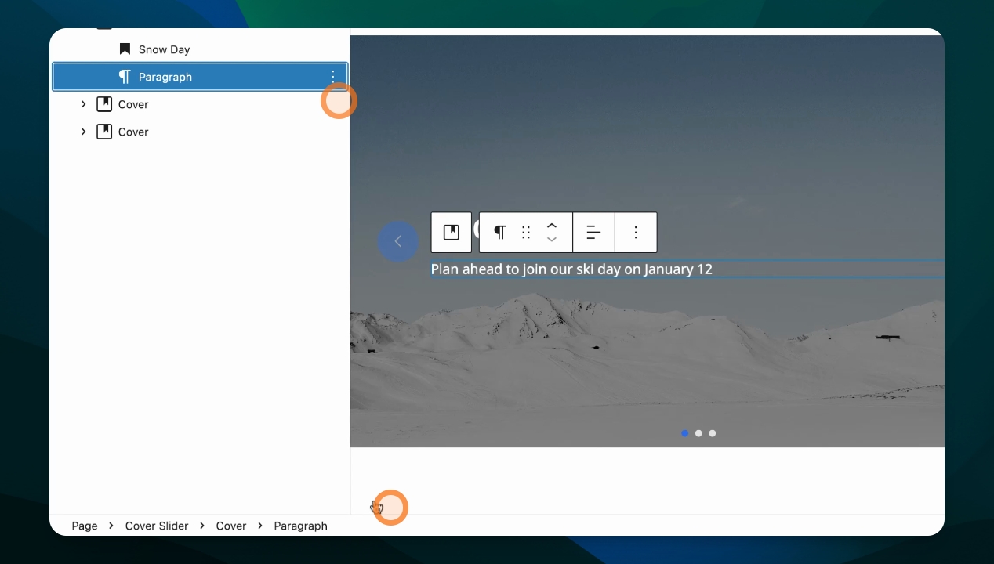Viewport: 994px width, 564px height.
Task: Click Cover in the breadcrumb bar
Action: pyautogui.click(x=231, y=526)
